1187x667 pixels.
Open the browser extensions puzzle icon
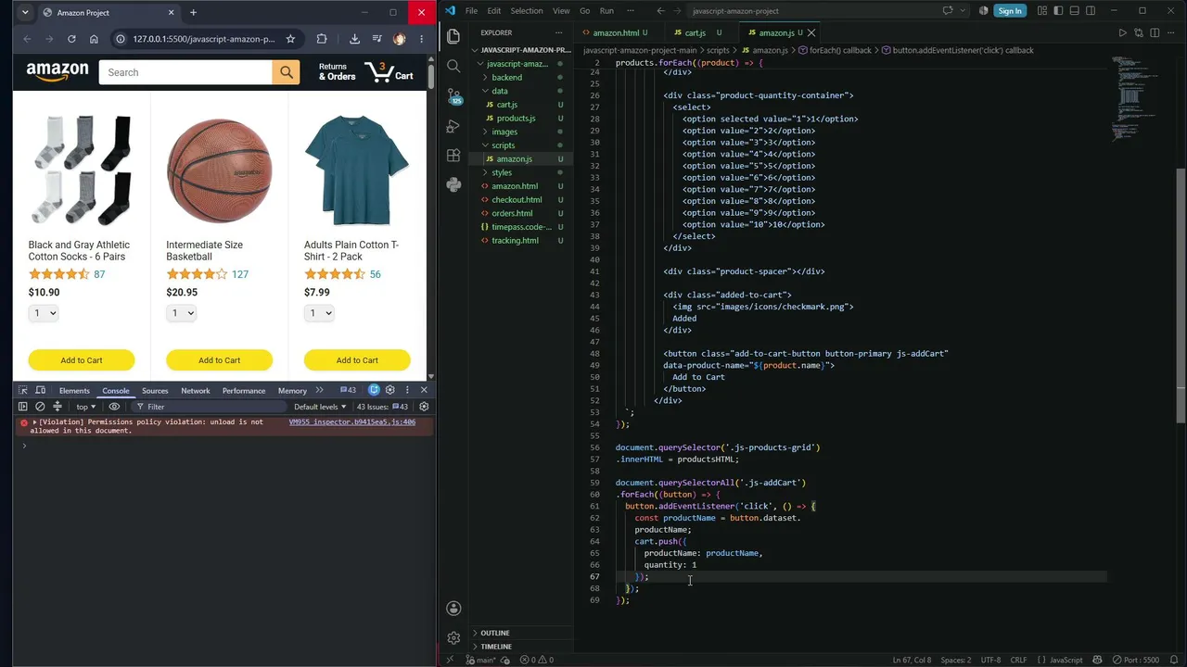[x=322, y=39]
